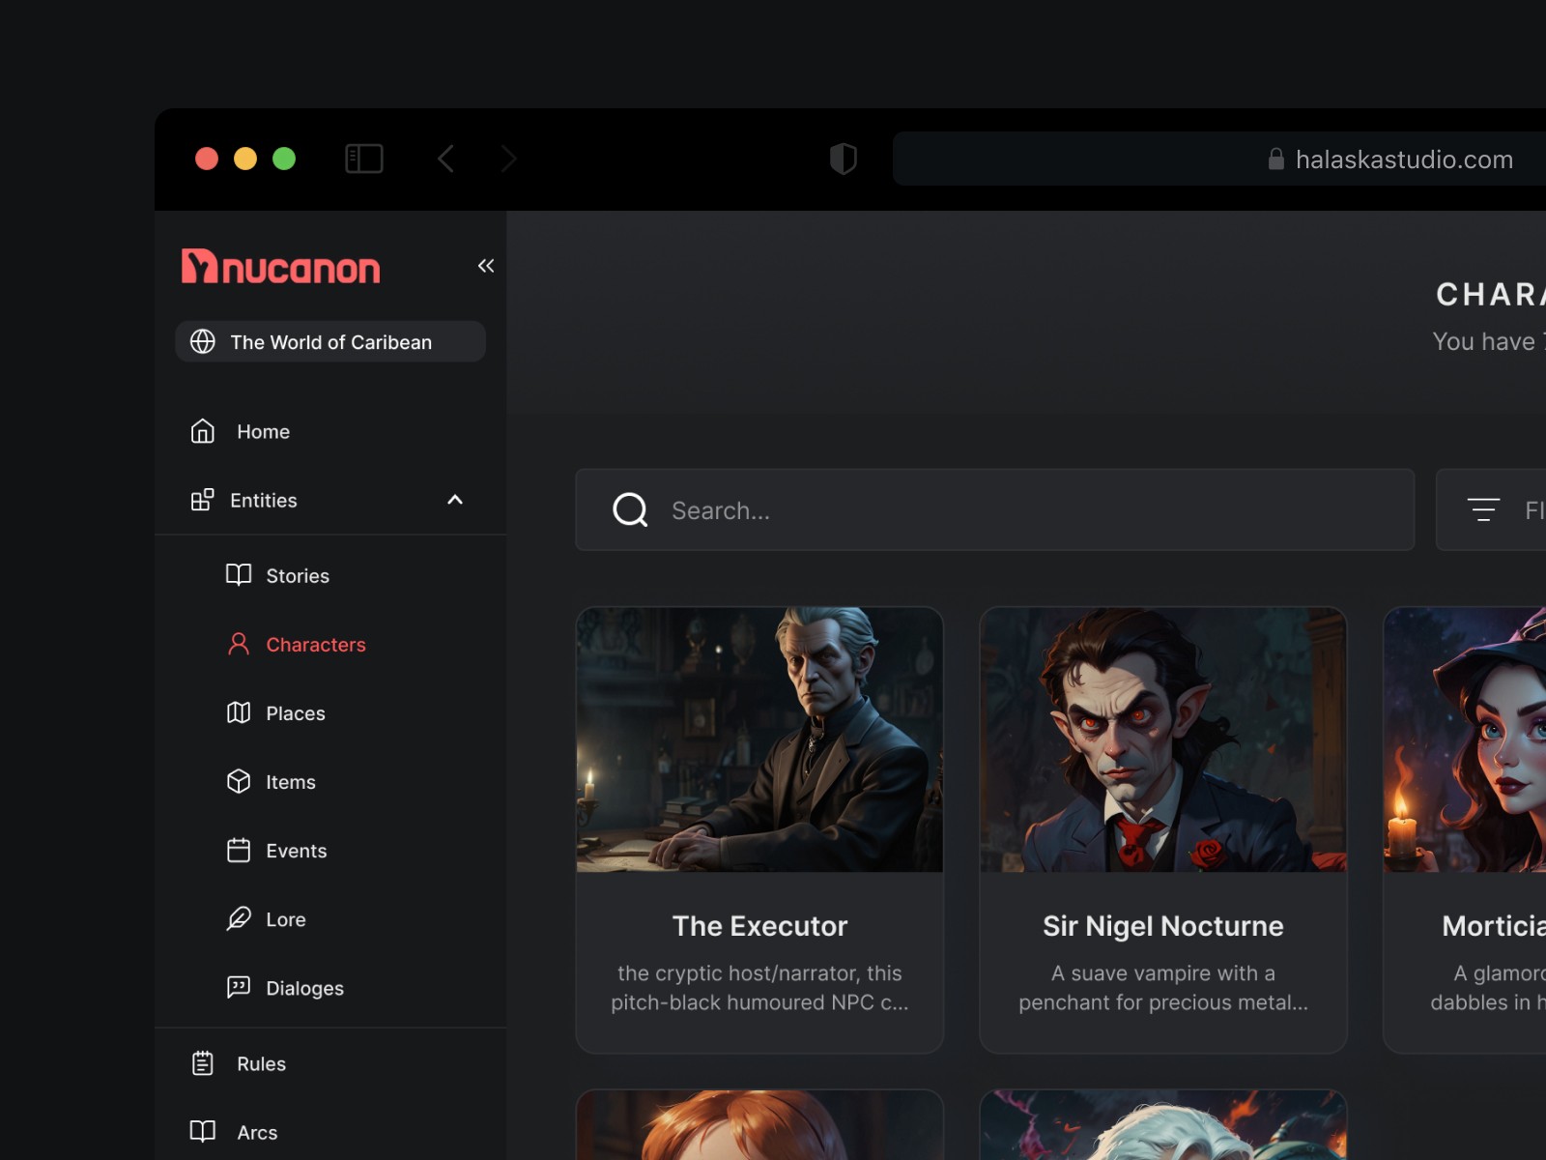Open Items in the sidebar
The height and width of the screenshot is (1160, 1546).
[291, 782]
